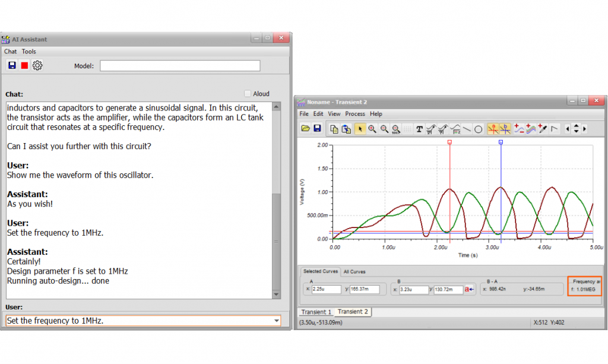Toggle cursor B in the toolbar

point(505,129)
